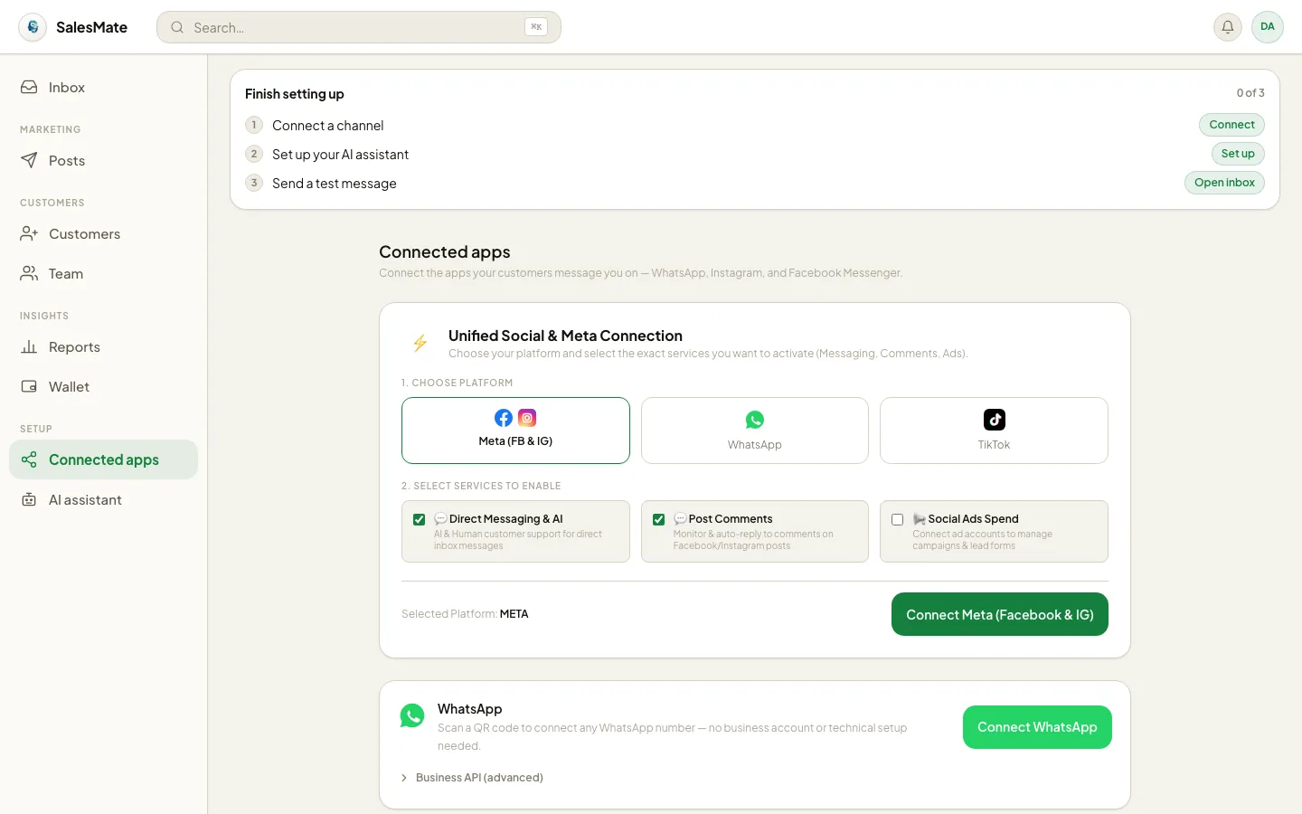1302x814 pixels.
Task: Click the 'Connect a channel' step text
Action: click(328, 126)
